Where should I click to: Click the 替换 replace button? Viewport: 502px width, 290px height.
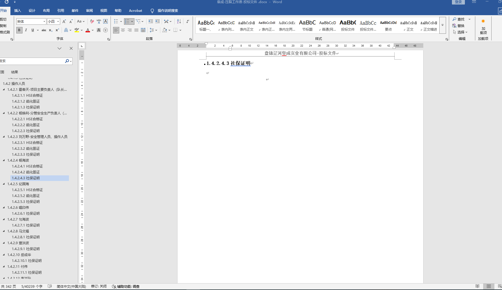(x=458, y=26)
